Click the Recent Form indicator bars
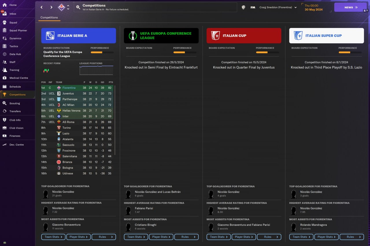 click(46, 70)
